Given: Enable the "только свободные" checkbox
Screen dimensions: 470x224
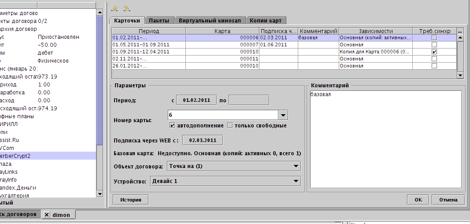Looking at the screenshot, I should point(230,126).
